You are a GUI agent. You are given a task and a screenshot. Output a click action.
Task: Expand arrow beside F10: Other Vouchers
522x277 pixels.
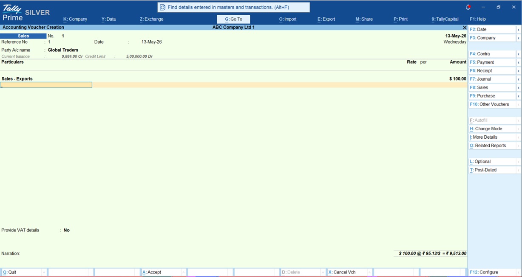pyautogui.click(x=519, y=104)
